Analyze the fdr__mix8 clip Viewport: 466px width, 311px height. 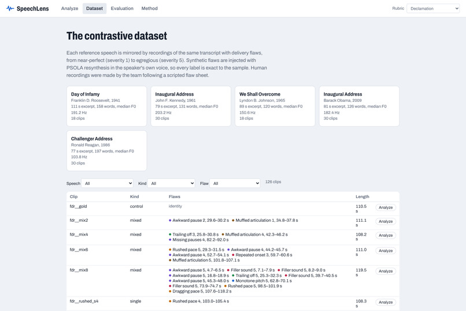[x=386, y=271]
